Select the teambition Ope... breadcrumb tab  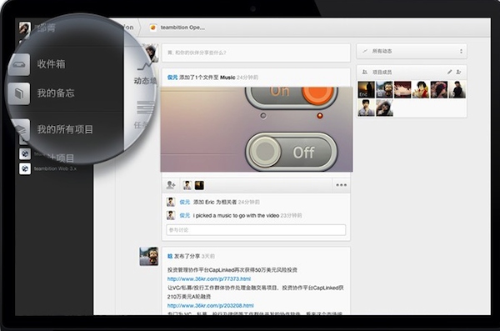coord(177,28)
